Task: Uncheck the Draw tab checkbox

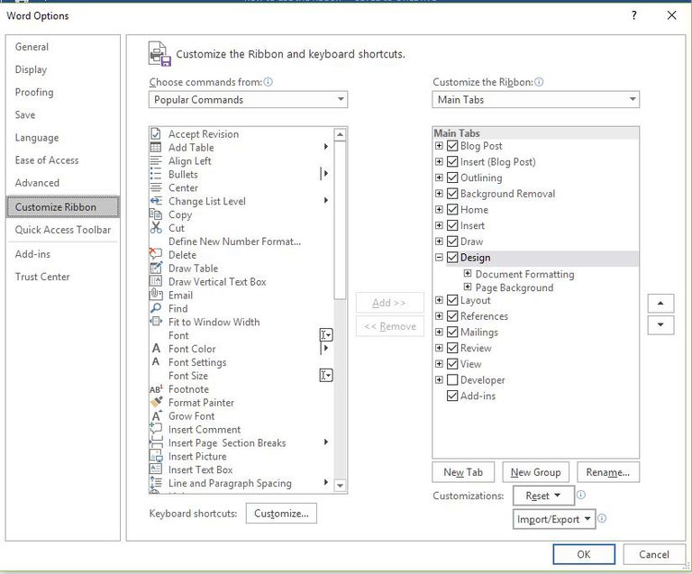Action: 452,241
